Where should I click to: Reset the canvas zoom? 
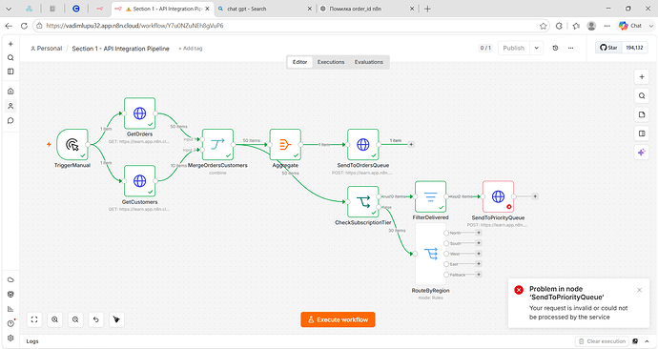(96, 319)
